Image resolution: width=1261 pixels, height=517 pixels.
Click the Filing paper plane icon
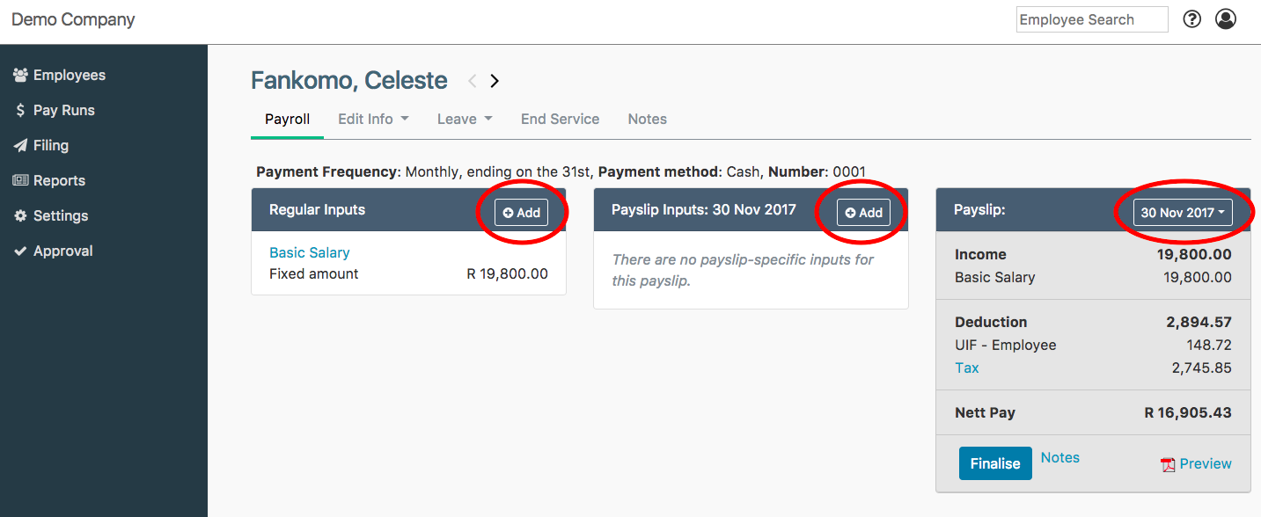(20, 146)
